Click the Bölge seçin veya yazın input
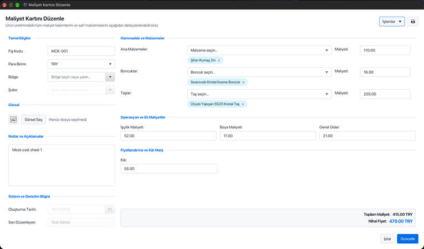Image resolution: width=424 pixels, height=249 pixels. [76, 77]
